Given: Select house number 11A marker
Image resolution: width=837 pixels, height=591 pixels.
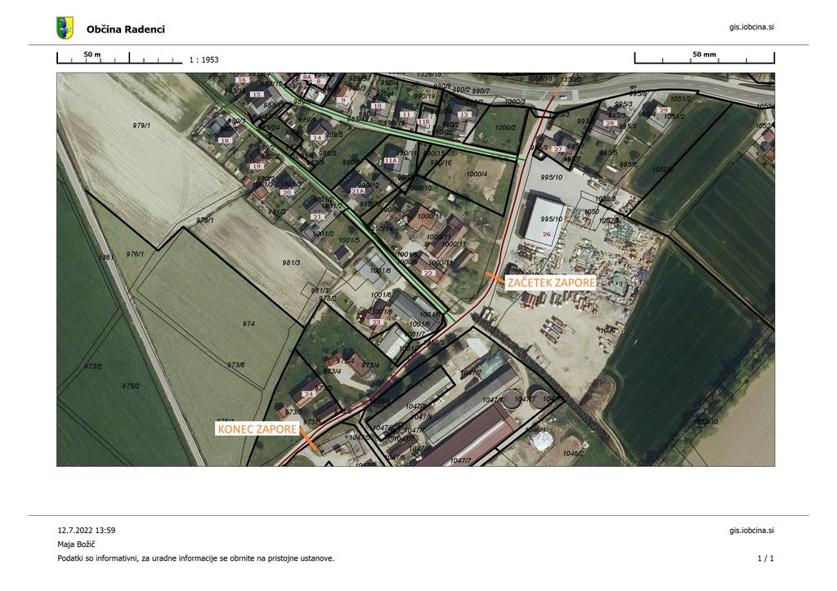Looking at the screenshot, I should 390,162.
